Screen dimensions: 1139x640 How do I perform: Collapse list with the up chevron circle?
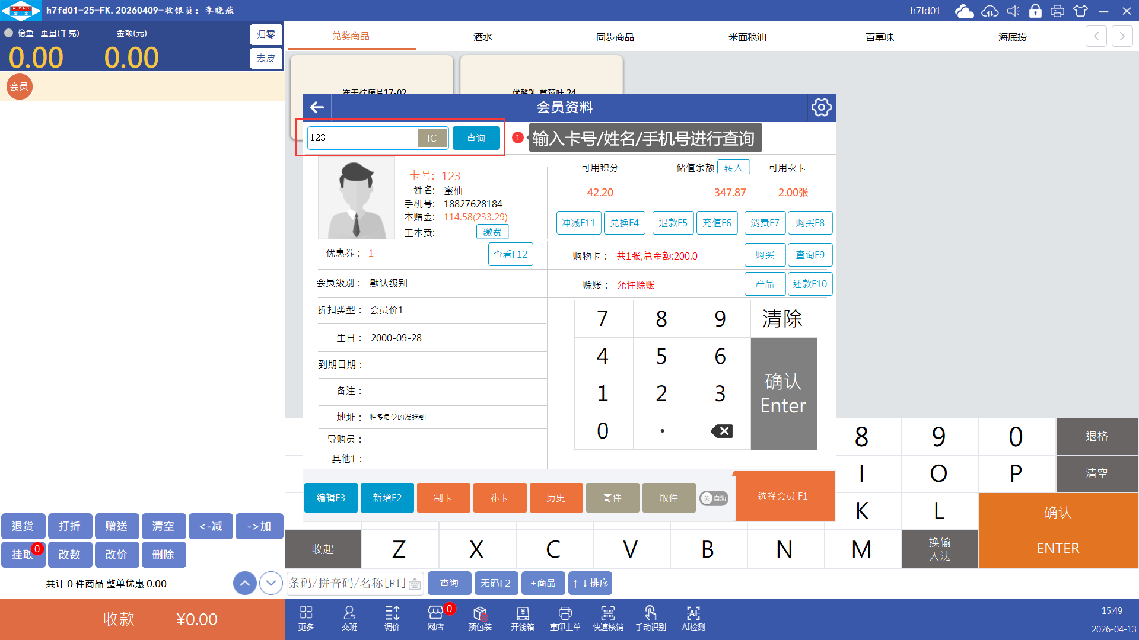click(245, 583)
